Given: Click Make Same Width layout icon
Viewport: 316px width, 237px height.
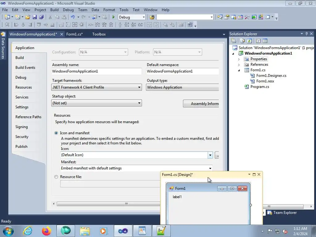Looking at the screenshot, I should (x=61, y=25).
